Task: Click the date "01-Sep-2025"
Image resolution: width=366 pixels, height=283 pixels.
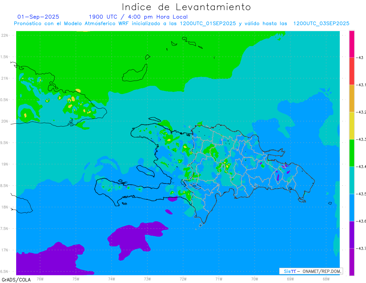Action: tap(38, 17)
